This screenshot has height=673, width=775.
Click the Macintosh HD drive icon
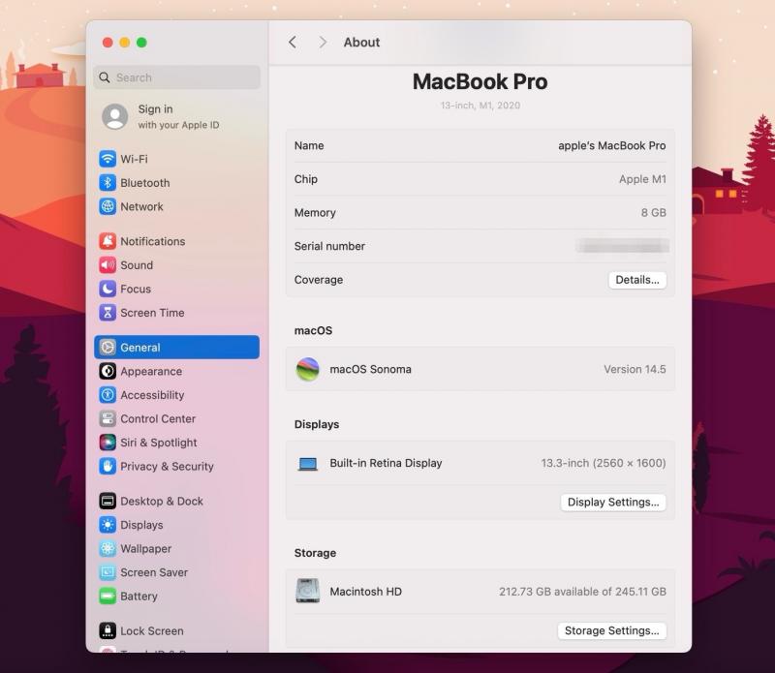coord(307,592)
